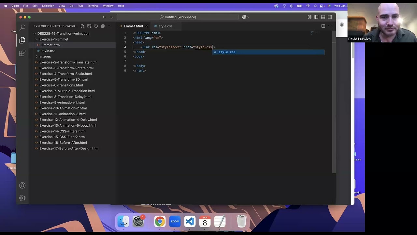This screenshot has height=235, width=417.
Task: Open Explorer Views and More Actions menu
Action: (110, 26)
